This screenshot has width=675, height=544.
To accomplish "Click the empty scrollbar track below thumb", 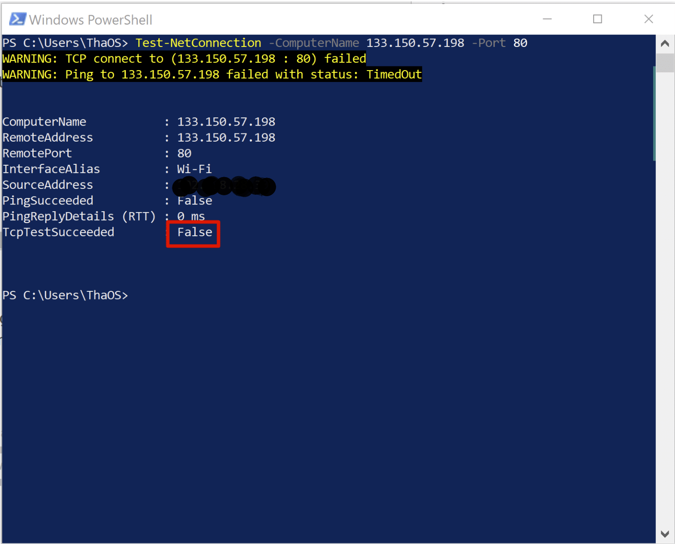I will pos(665,319).
